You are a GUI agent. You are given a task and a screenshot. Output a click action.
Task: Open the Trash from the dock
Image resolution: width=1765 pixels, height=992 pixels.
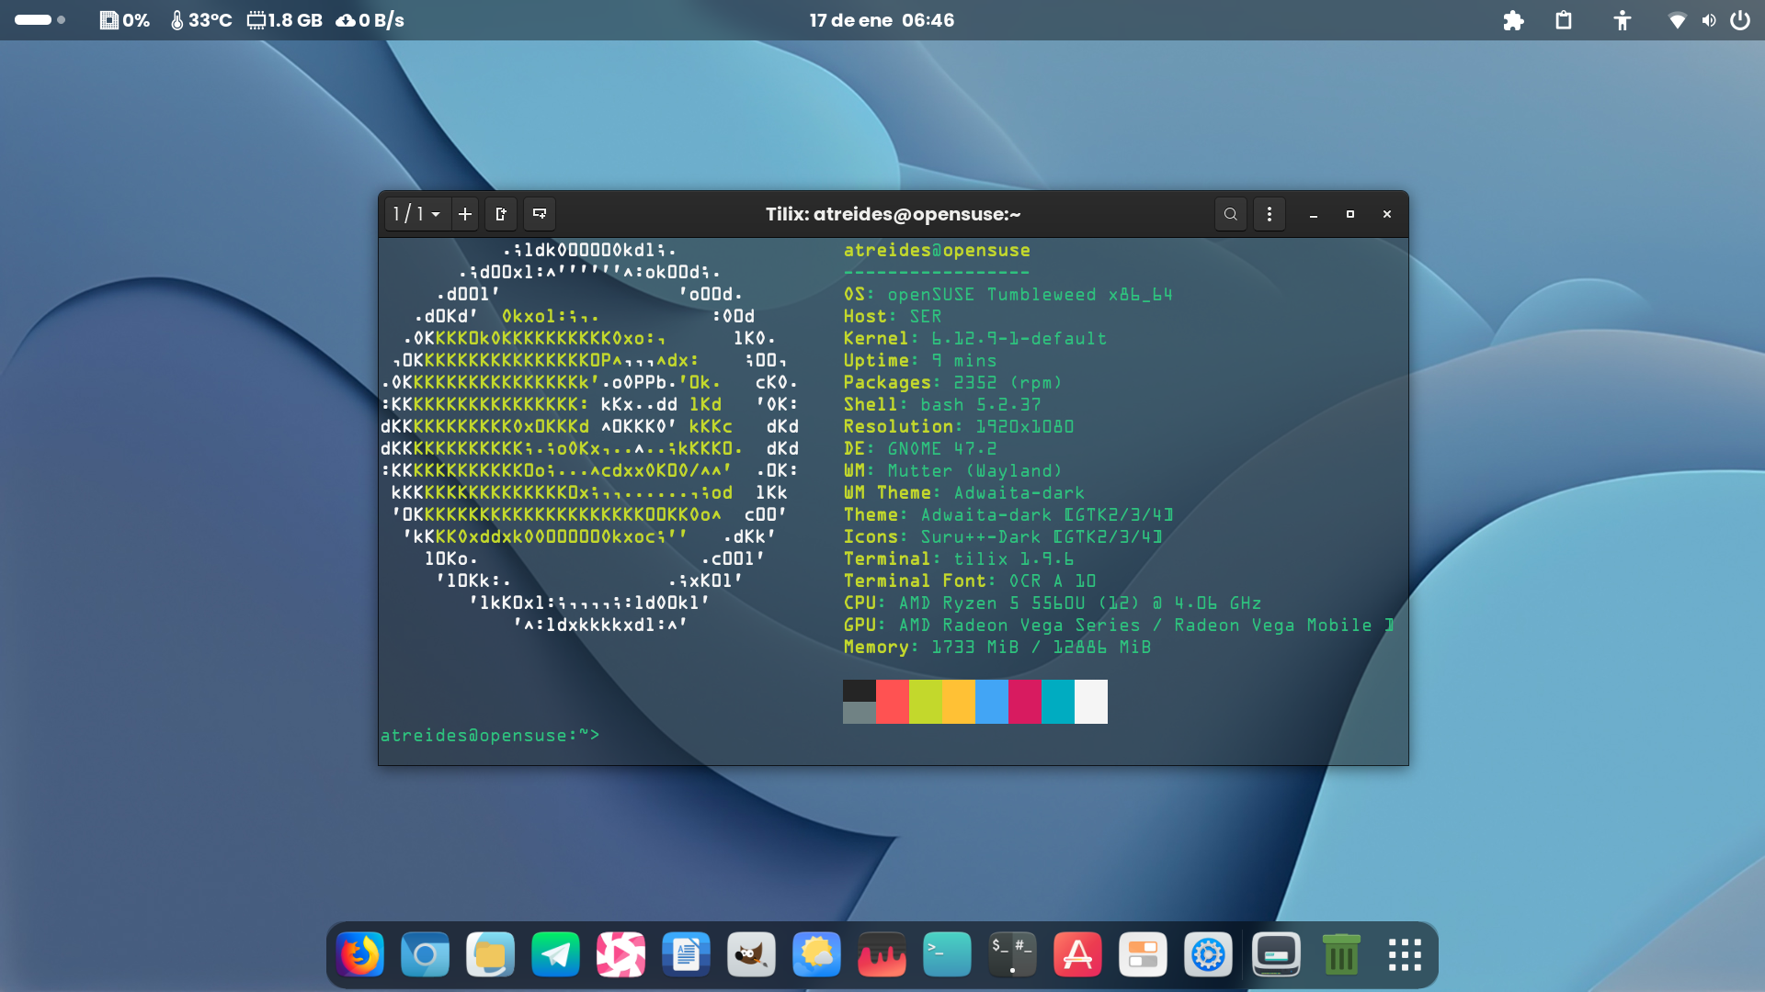(x=1341, y=955)
